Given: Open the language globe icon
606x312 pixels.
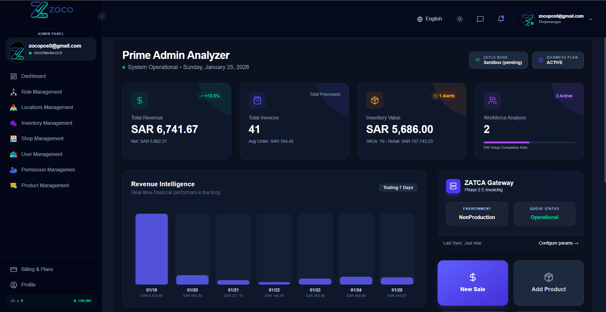Looking at the screenshot, I should click(420, 19).
